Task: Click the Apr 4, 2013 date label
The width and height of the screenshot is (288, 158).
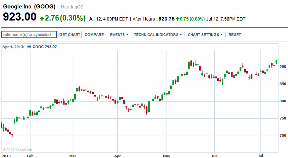Action: point(13,47)
